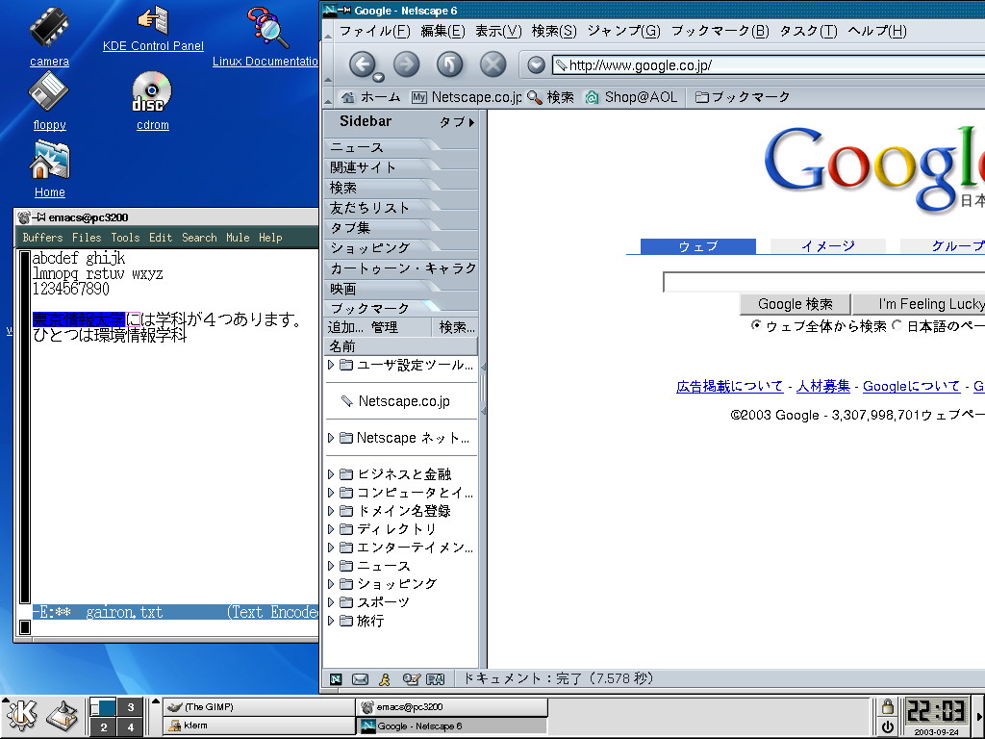
Task: Click the Reload button in Netscape toolbar
Action: pyautogui.click(x=450, y=64)
